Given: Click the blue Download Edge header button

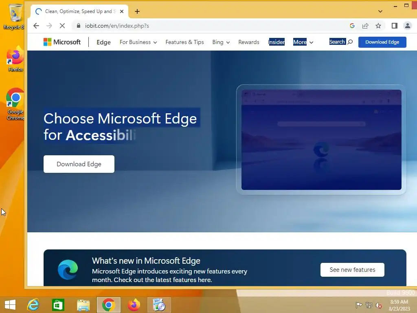Looking at the screenshot, I should point(382,42).
